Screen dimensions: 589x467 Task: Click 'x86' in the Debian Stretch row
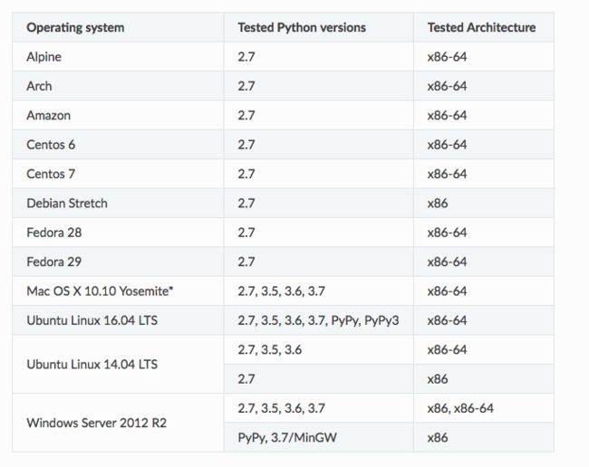coord(438,203)
